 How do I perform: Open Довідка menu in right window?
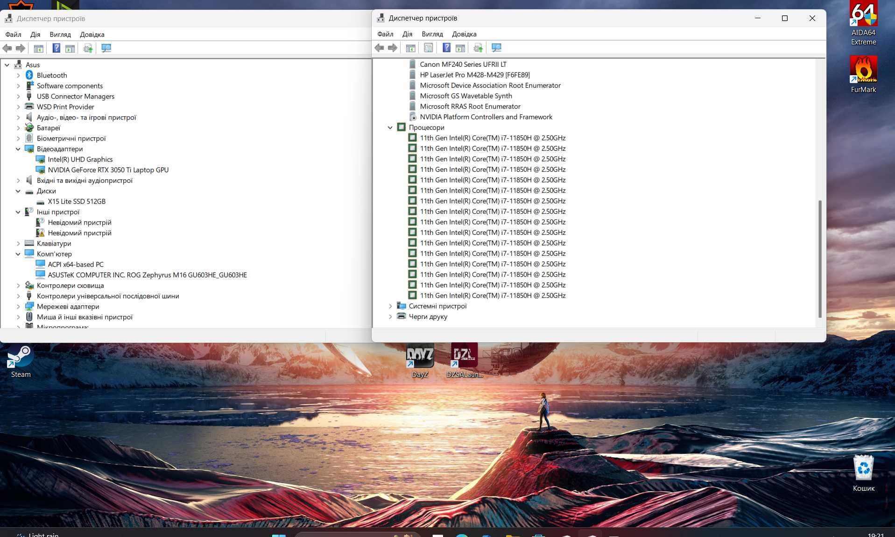click(x=464, y=34)
